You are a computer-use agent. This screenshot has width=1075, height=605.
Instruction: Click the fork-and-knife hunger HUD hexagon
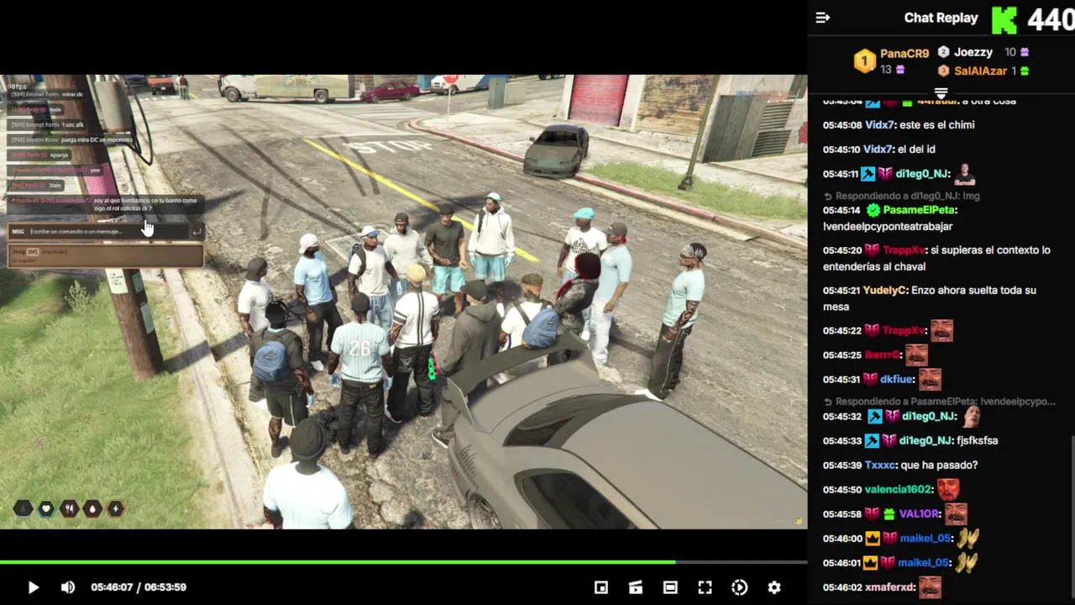pyautogui.click(x=69, y=508)
